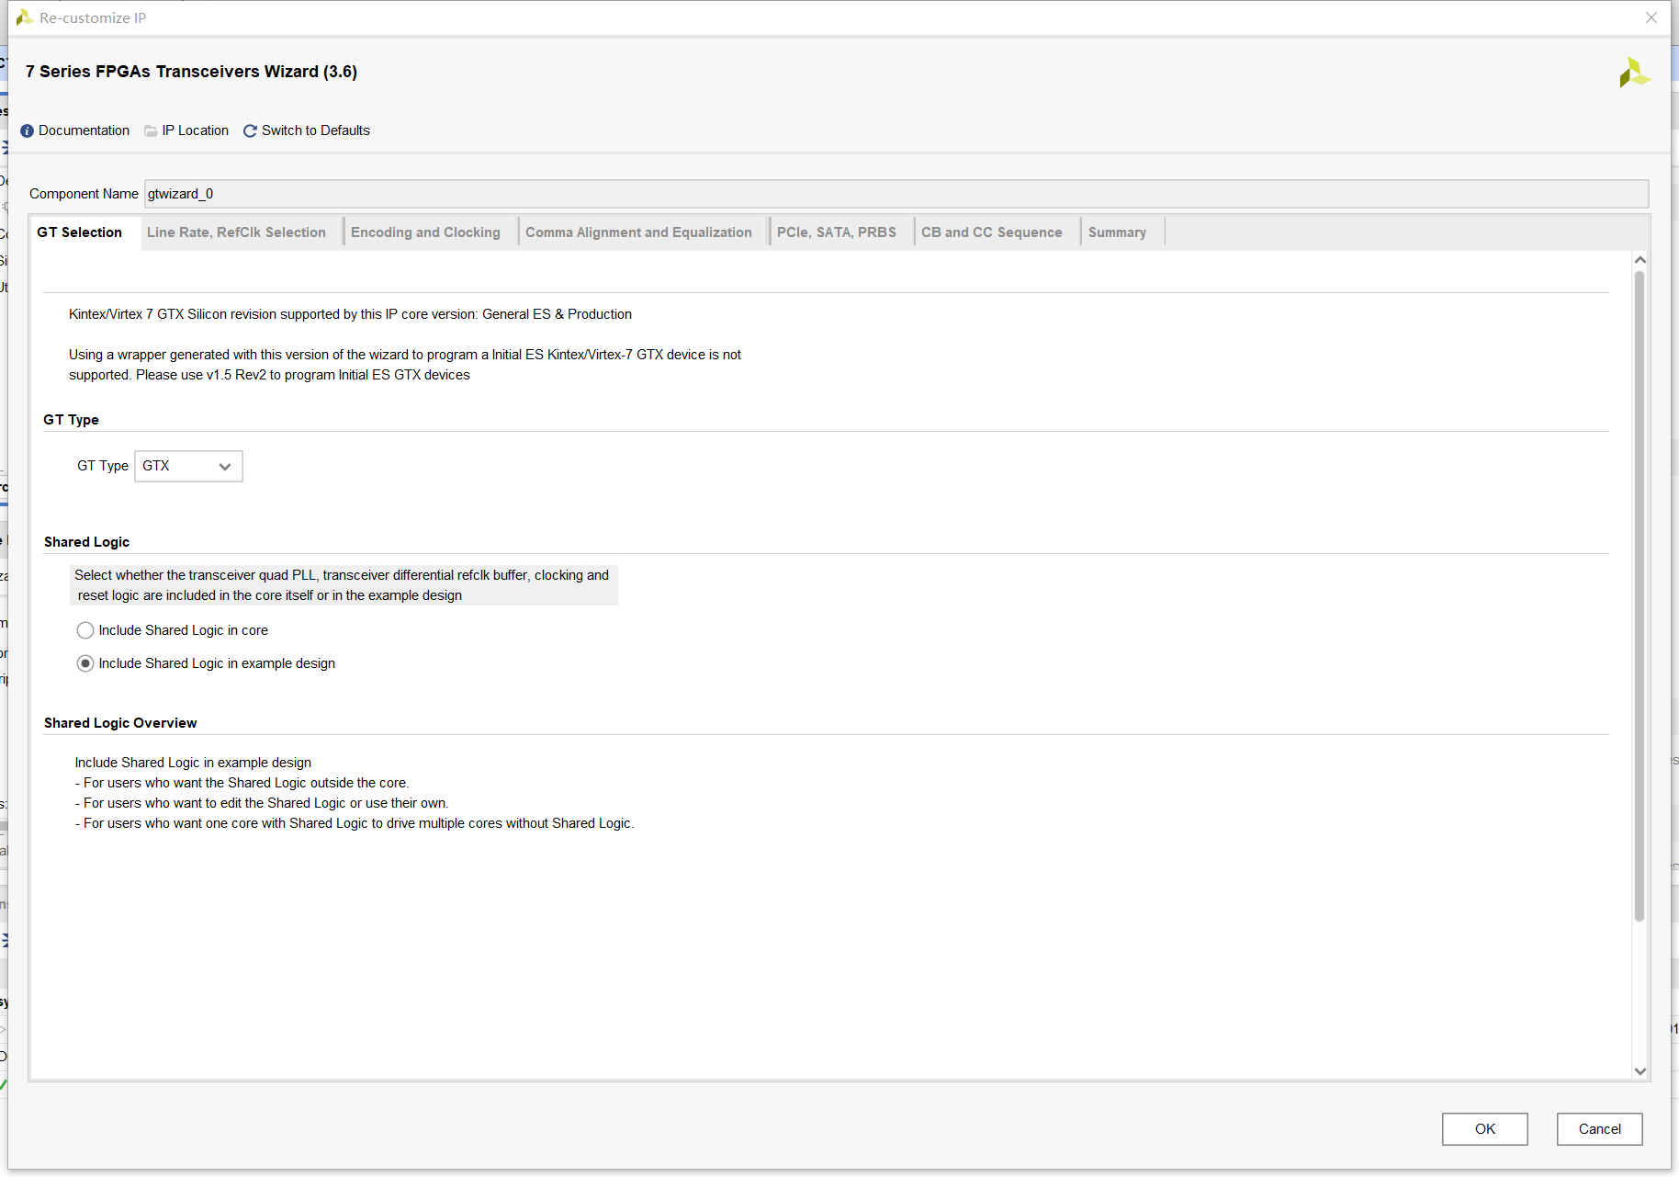Click the 7 Series FPGAs Transceivers Wizard title

tap(191, 72)
